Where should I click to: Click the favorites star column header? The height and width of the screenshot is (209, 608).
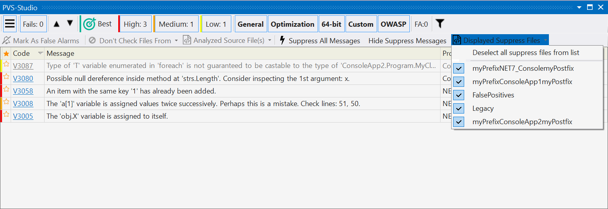(6, 53)
